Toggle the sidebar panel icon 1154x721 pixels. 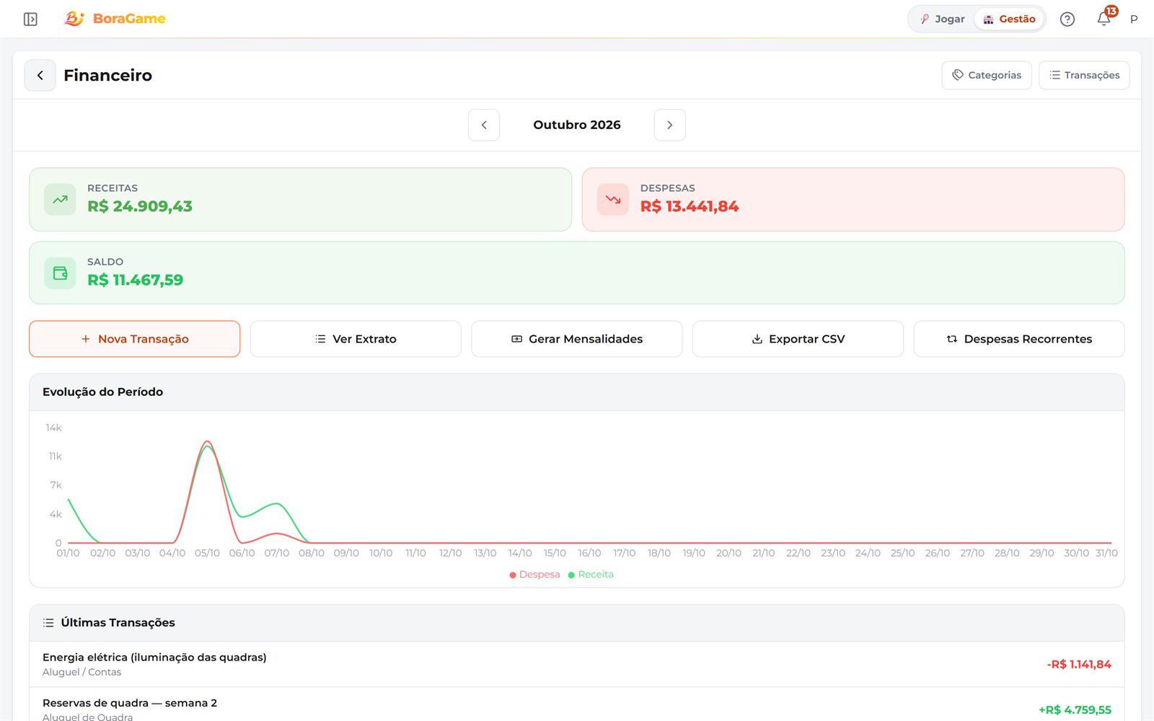point(30,19)
